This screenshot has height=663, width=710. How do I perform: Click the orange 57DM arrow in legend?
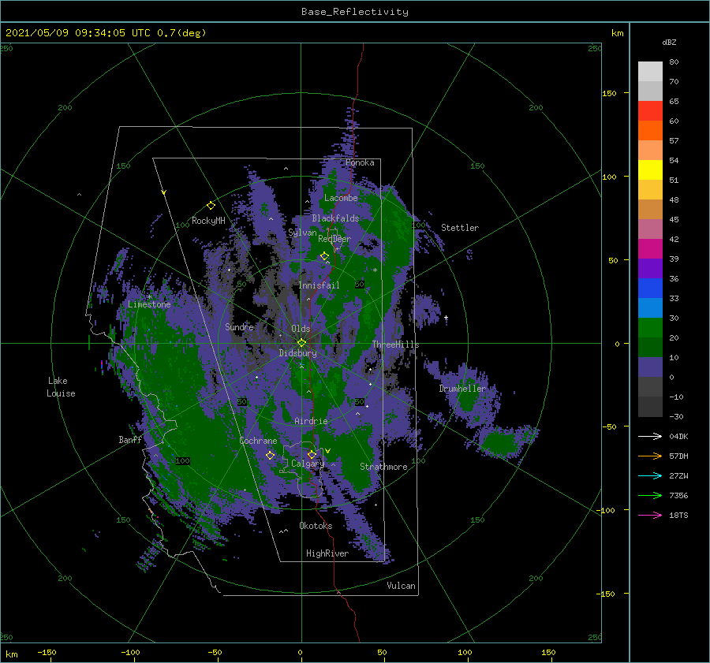(650, 456)
